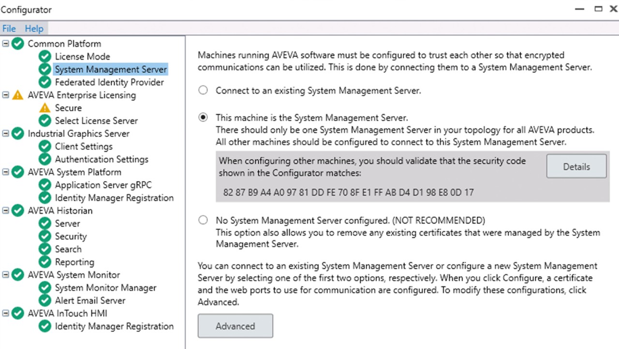Click green check icon next to Application Server gRPC
619x349 pixels.
tap(45, 185)
